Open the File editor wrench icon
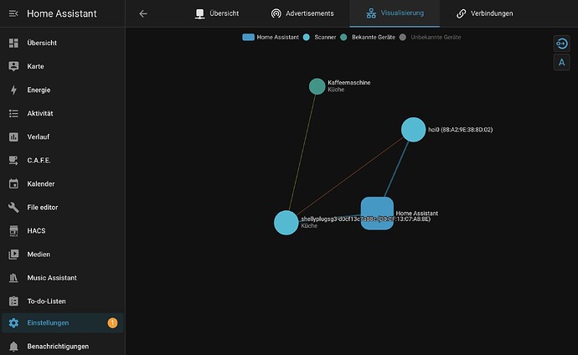 click(13, 208)
